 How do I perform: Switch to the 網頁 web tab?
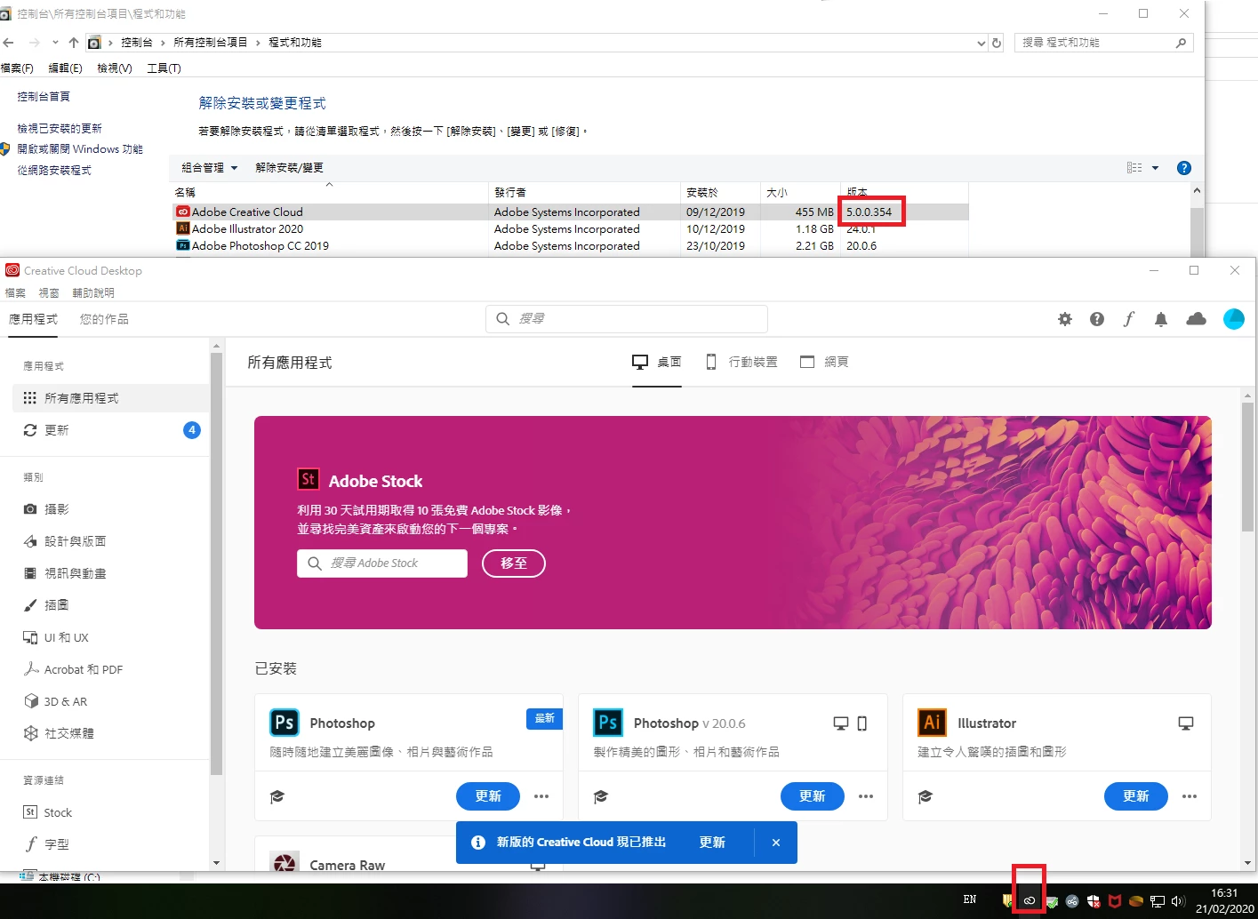pos(824,362)
